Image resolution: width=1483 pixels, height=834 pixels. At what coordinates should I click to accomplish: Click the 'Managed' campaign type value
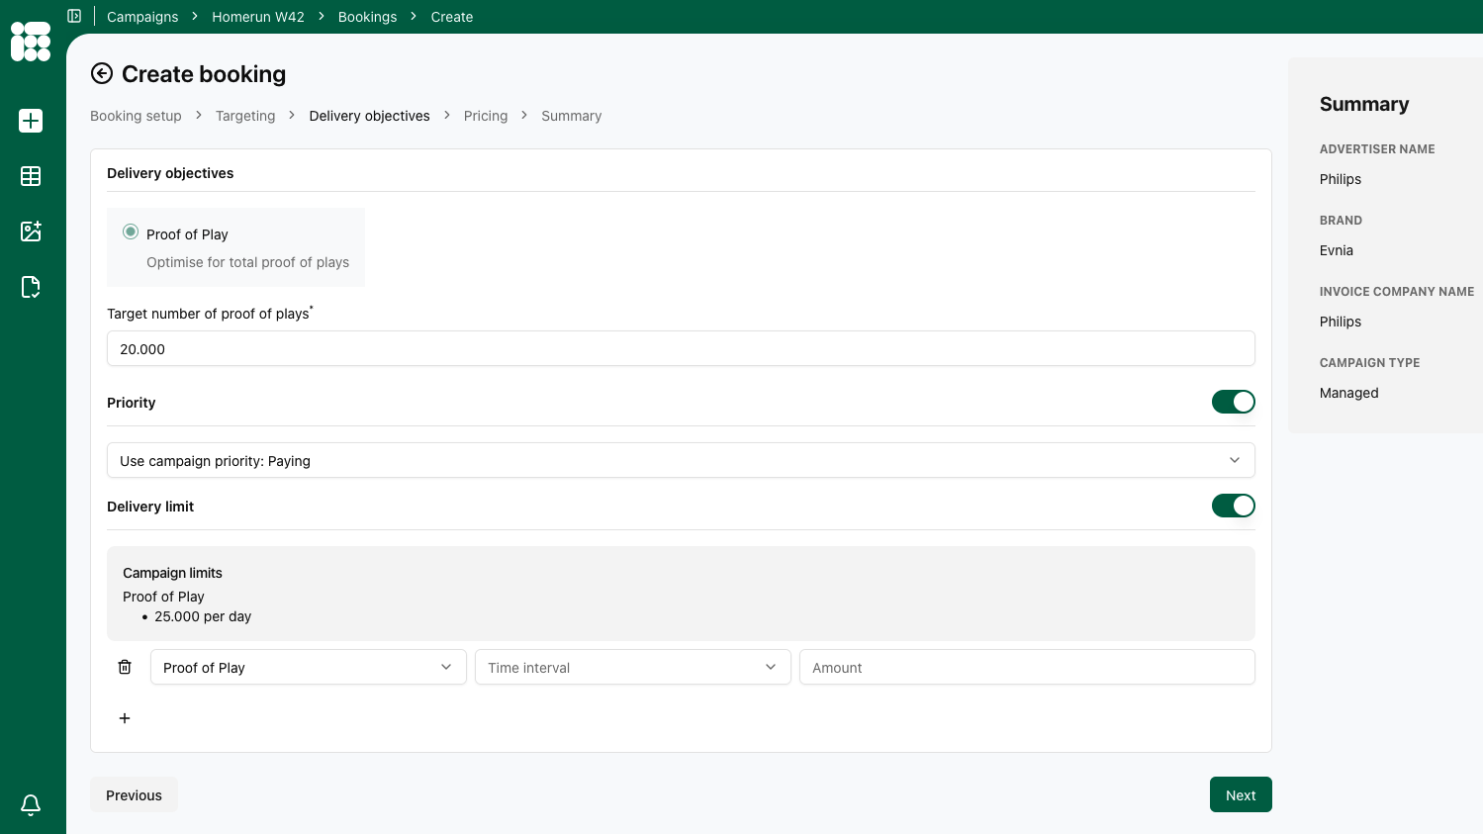[1348, 393]
